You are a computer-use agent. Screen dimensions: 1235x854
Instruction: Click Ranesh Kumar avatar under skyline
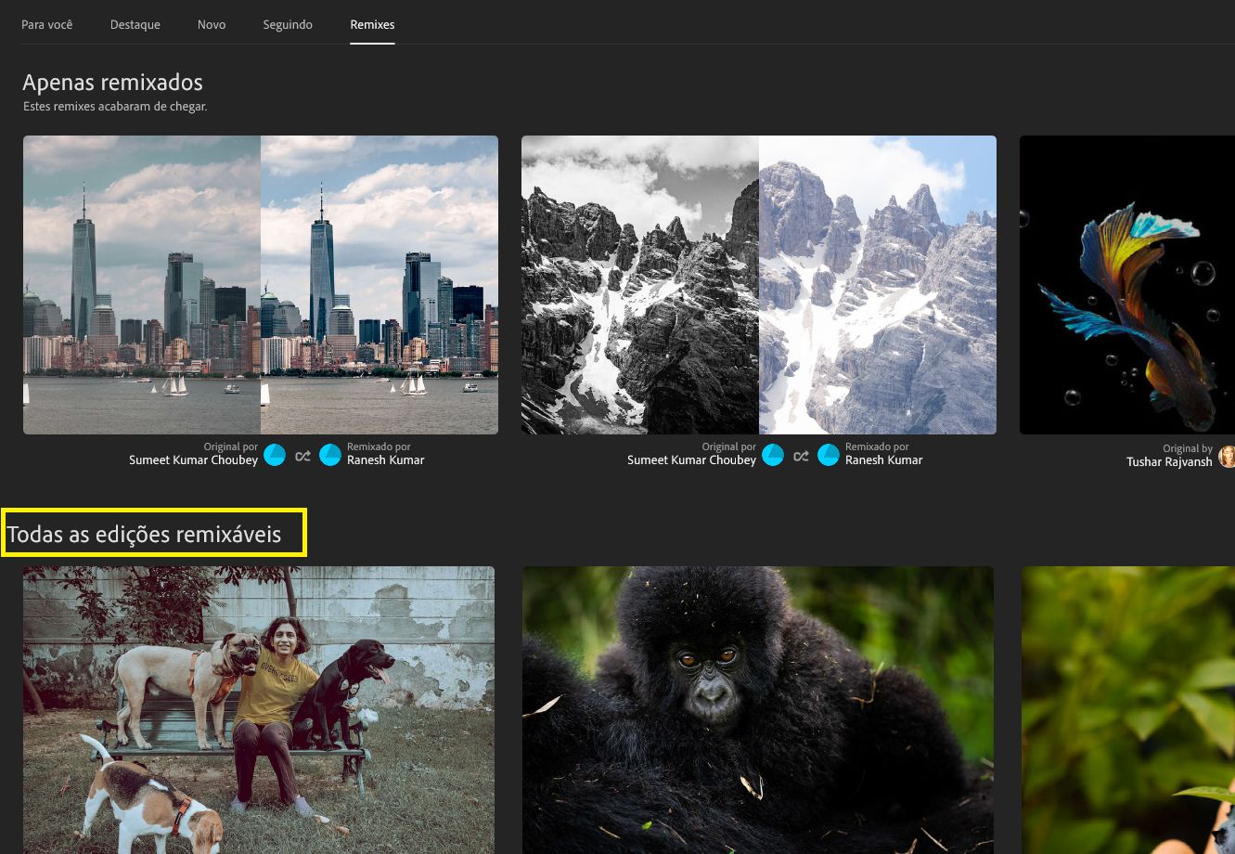(x=330, y=455)
